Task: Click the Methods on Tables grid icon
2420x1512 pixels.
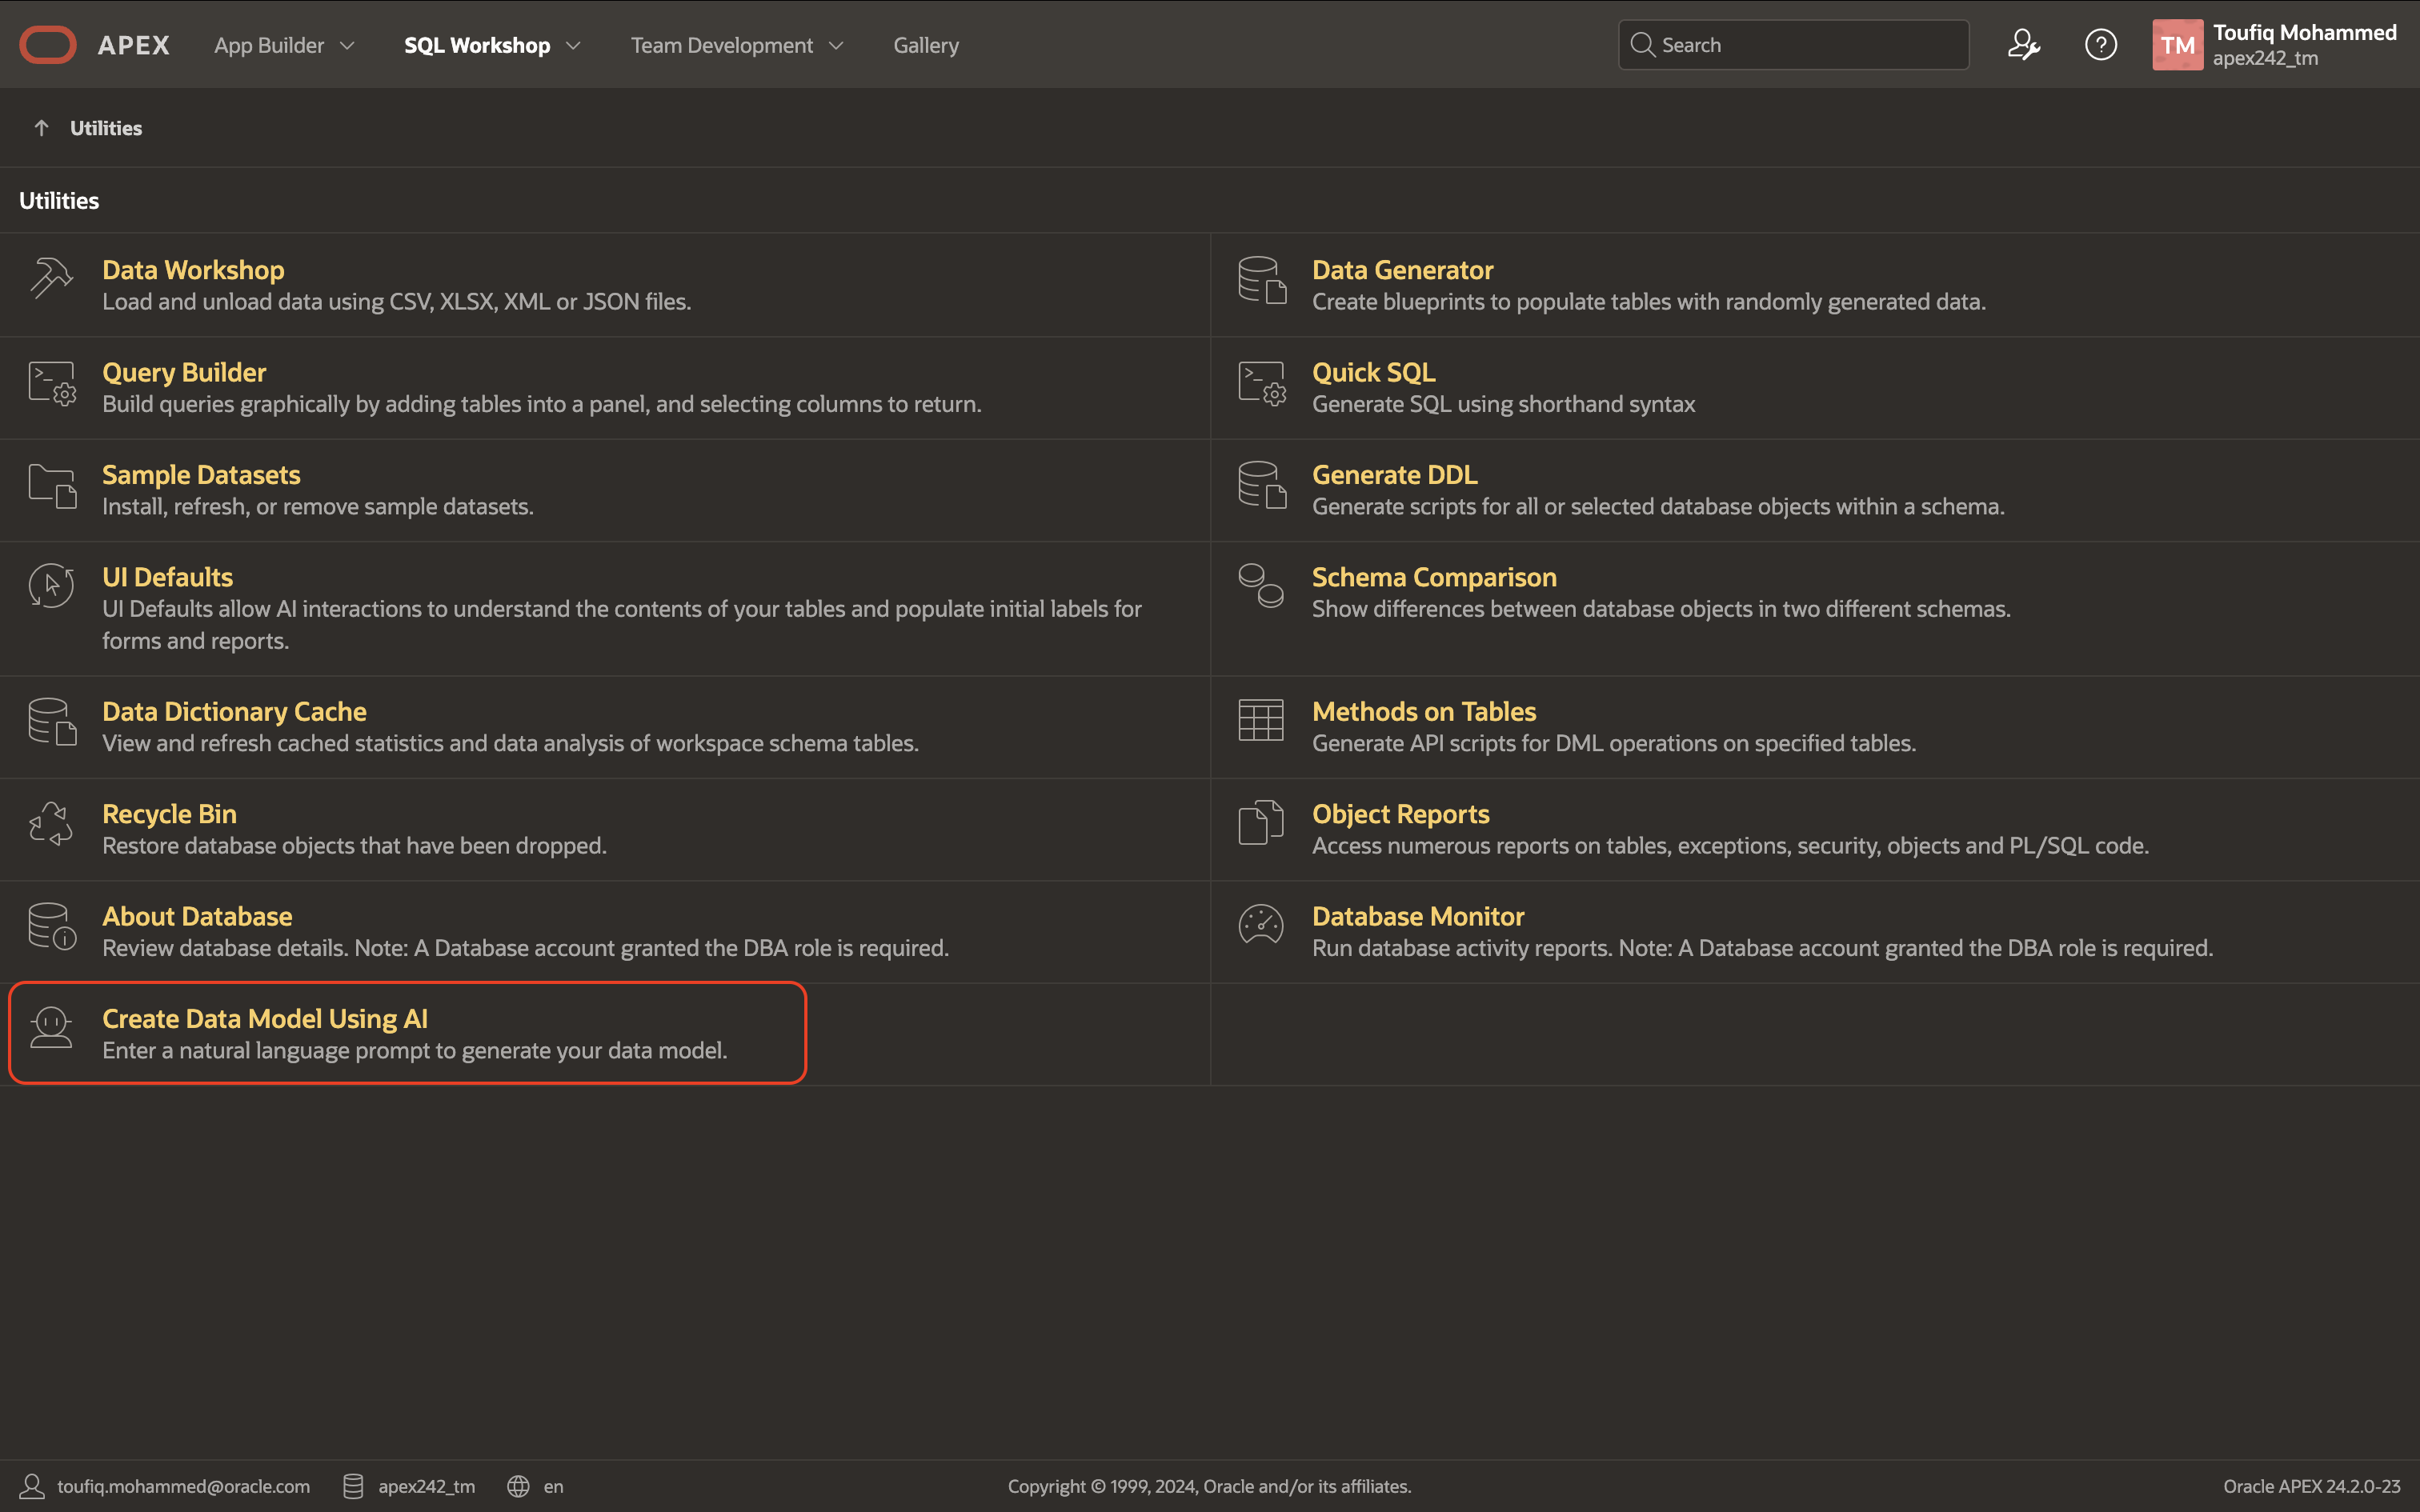Action: (x=1261, y=721)
